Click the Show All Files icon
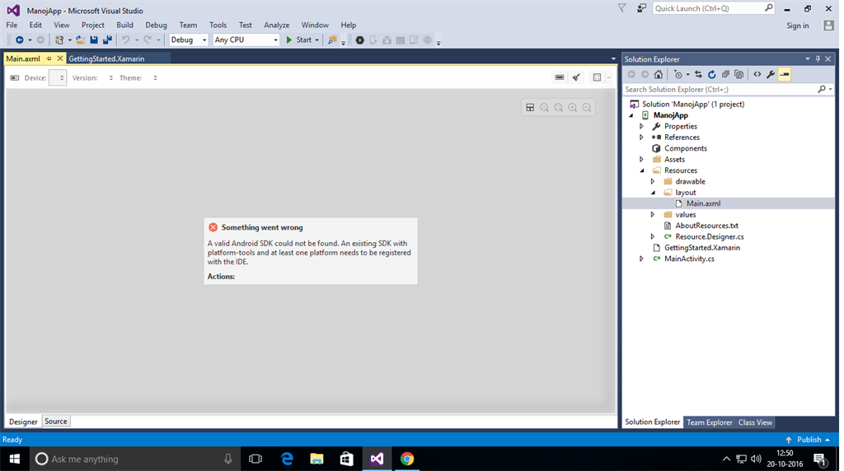Image resolution: width=844 pixels, height=471 pixels. 739,74
